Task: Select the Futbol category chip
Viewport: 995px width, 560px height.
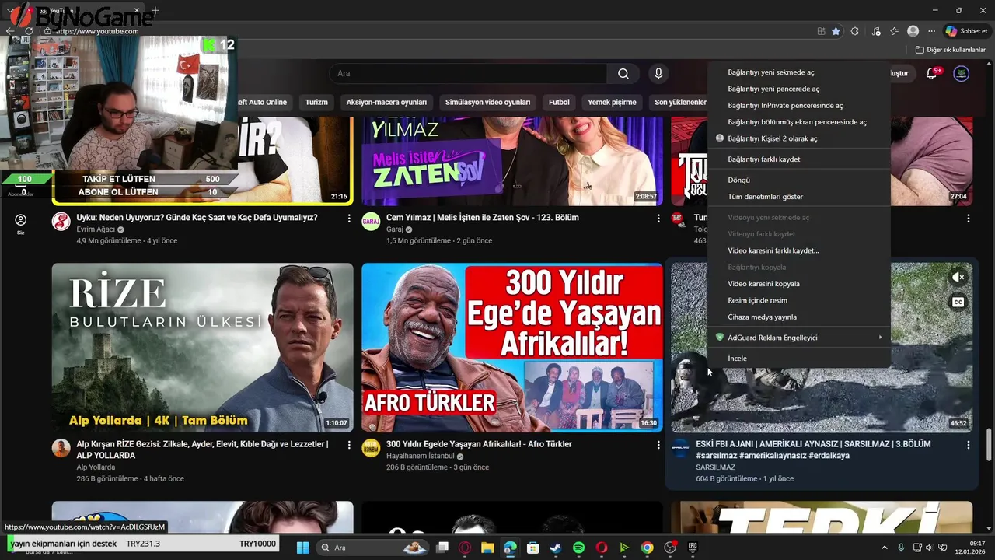Action: (x=559, y=102)
